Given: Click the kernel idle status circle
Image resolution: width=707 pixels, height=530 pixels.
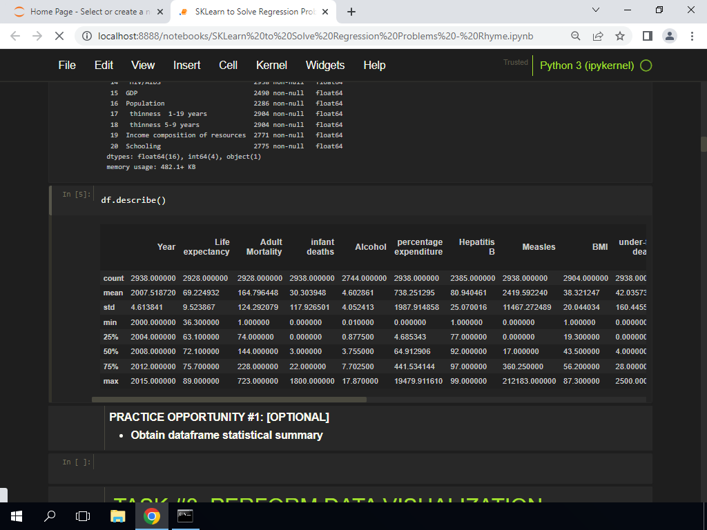Looking at the screenshot, I should tap(646, 66).
